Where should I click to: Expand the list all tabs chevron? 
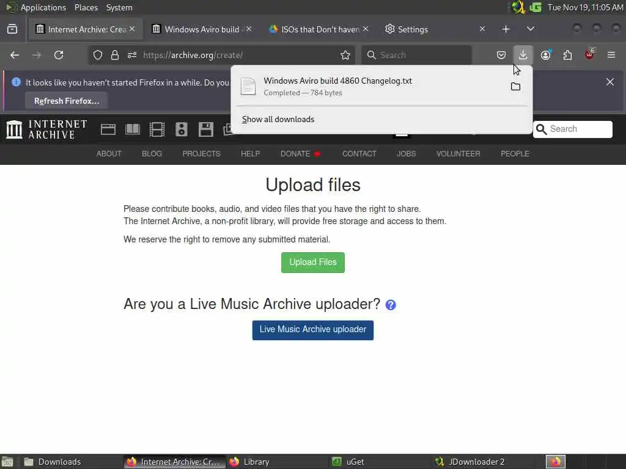pyautogui.click(x=530, y=29)
